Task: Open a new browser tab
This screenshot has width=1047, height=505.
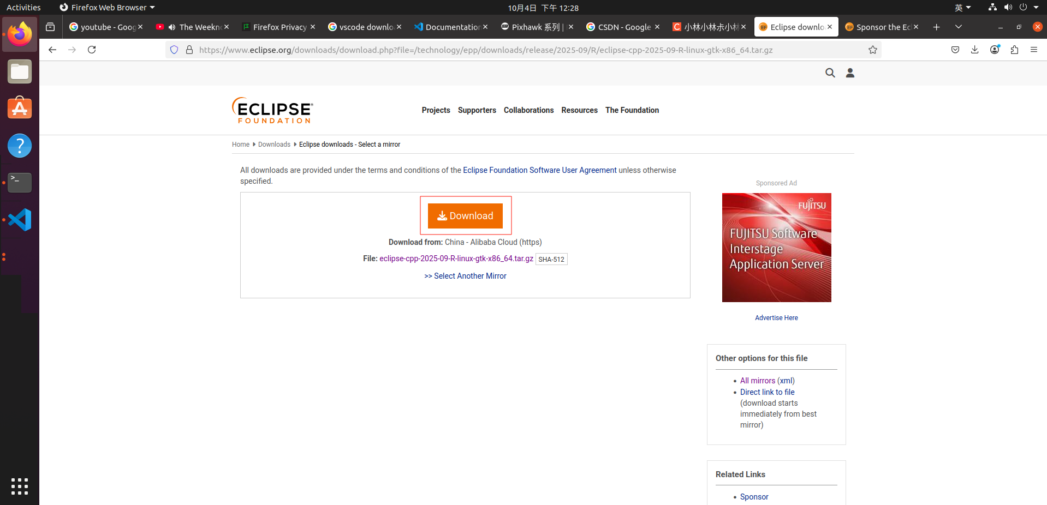Action: tap(936, 26)
